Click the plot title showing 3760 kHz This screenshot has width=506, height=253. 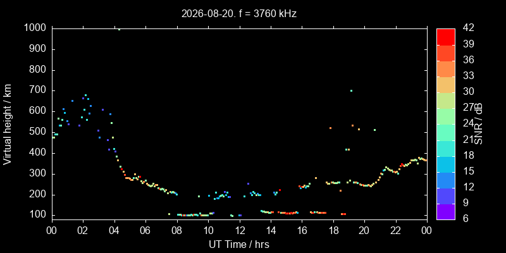[x=239, y=13]
